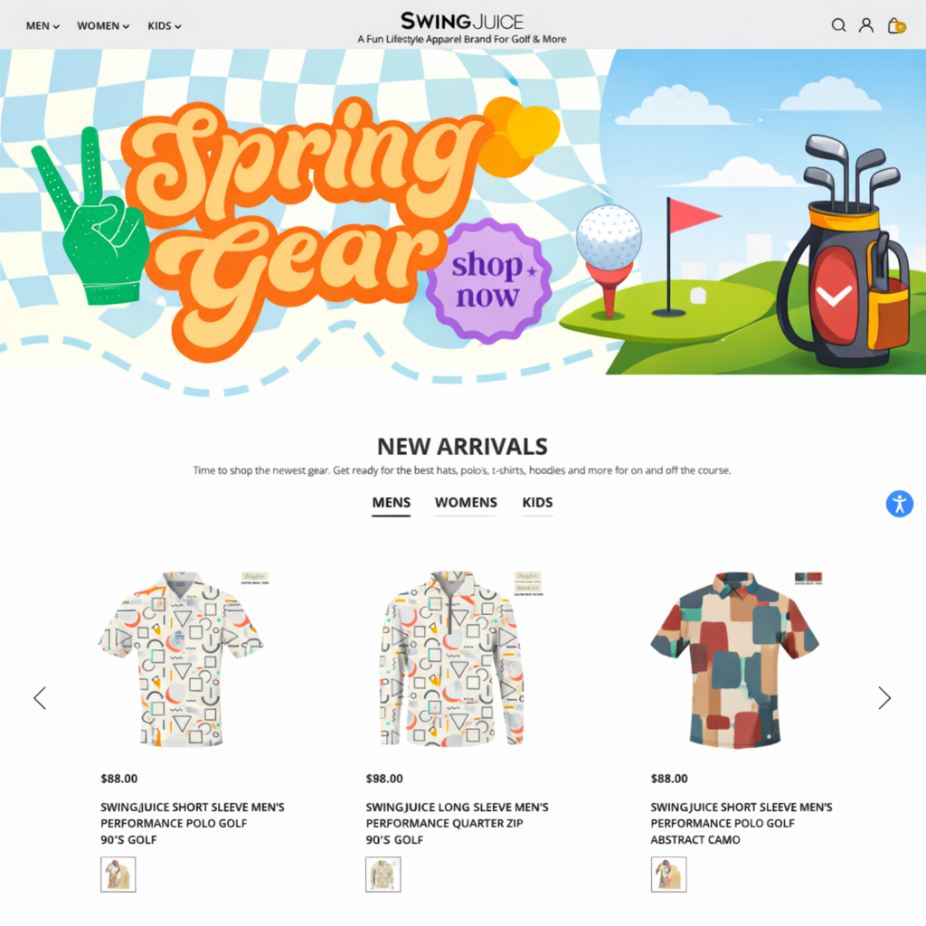The height and width of the screenshot is (926, 926).
Task: Switch to the WOMENS new arrivals tab
Action: pos(466,503)
